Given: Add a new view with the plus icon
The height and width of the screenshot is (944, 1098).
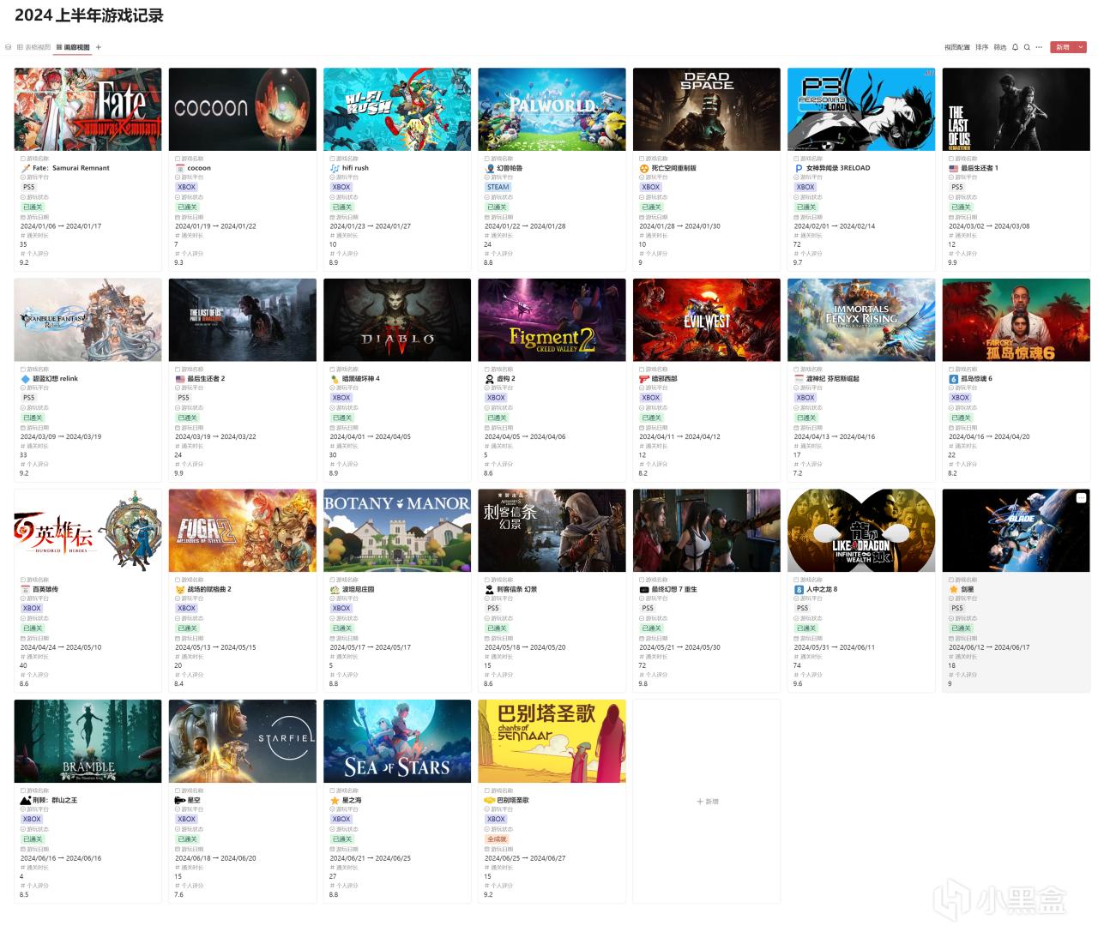Looking at the screenshot, I should [x=99, y=47].
